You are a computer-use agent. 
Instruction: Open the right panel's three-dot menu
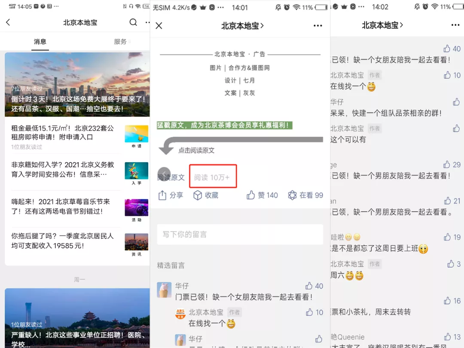pyautogui.click(x=455, y=25)
